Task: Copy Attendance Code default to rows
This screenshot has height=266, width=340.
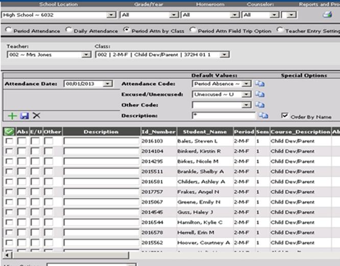Action: (x=259, y=84)
